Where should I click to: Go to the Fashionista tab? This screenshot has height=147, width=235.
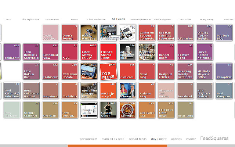(x=53, y=19)
